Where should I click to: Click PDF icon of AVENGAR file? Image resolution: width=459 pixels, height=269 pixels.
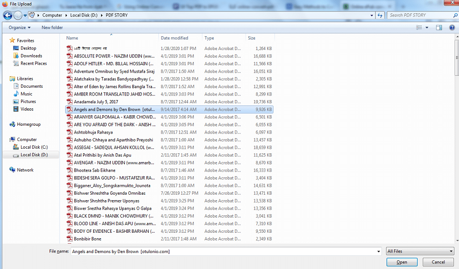click(69, 163)
